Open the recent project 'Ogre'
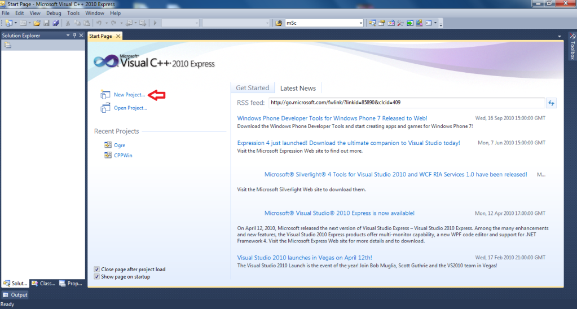Viewport: 577px width, 309px height. (119, 145)
